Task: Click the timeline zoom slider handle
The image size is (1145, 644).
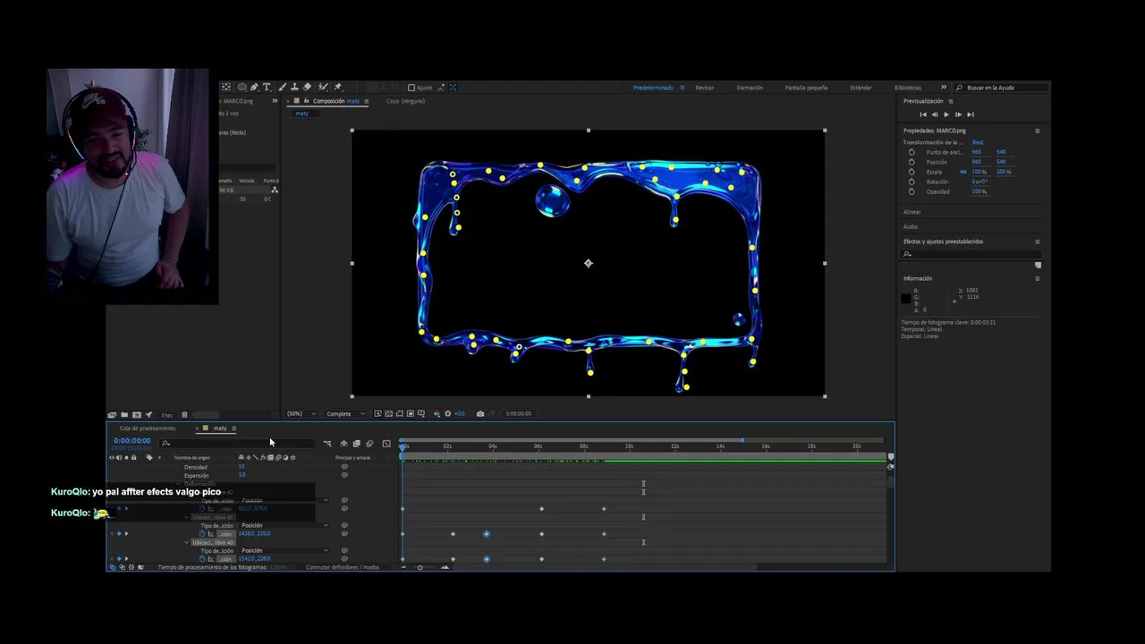Action: pos(420,567)
